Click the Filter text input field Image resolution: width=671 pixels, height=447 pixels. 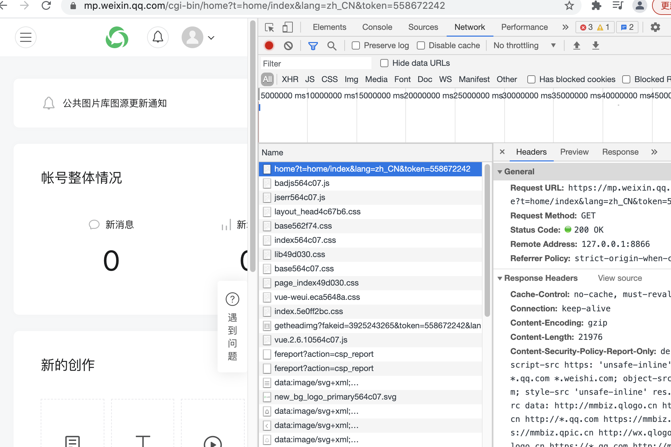(x=315, y=63)
